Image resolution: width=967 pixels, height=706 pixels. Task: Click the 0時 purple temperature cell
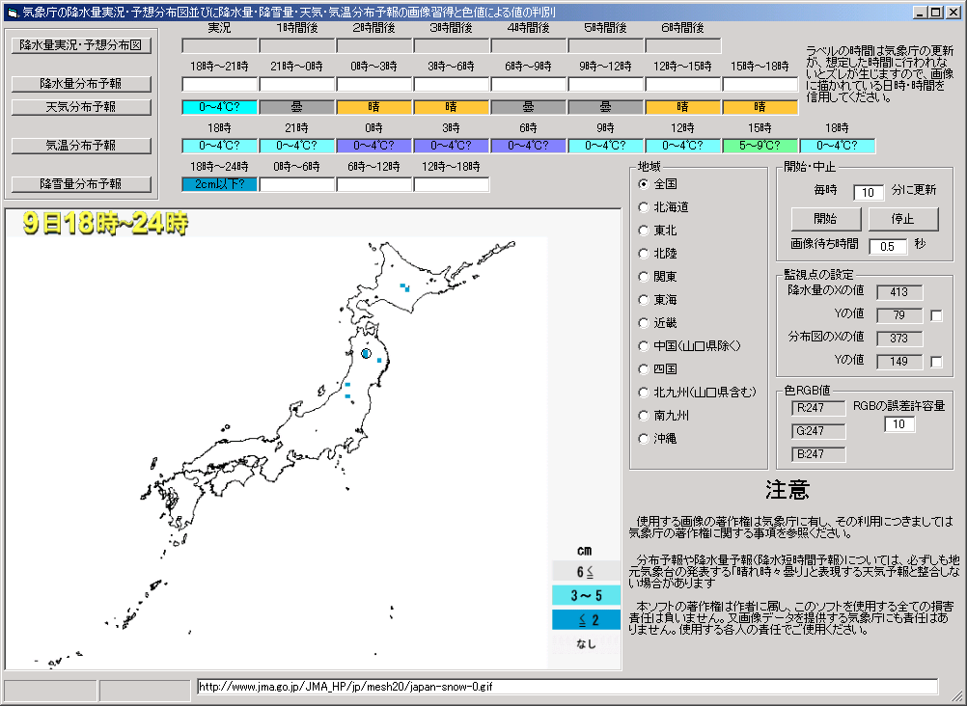pos(373,146)
